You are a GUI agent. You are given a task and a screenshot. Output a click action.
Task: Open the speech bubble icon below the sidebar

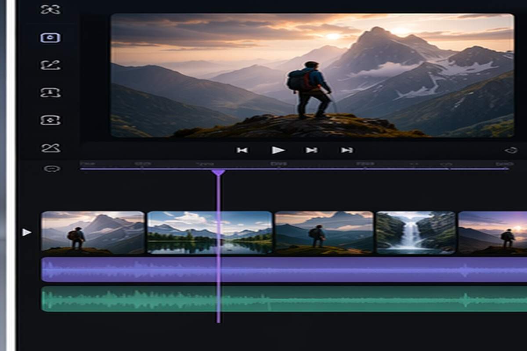pyautogui.click(x=52, y=169)
